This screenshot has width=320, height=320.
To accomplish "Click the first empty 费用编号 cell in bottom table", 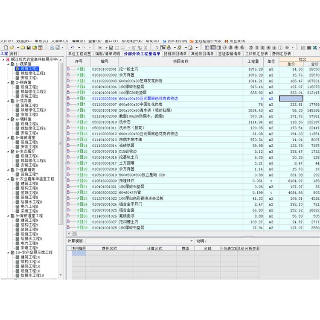I will 79,253.
